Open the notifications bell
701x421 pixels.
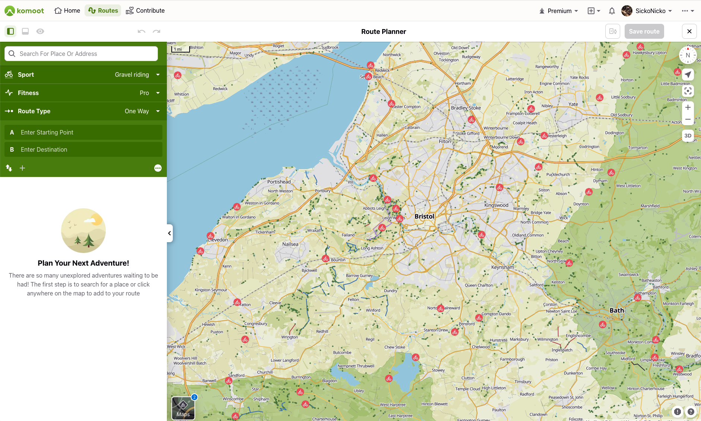612,11
